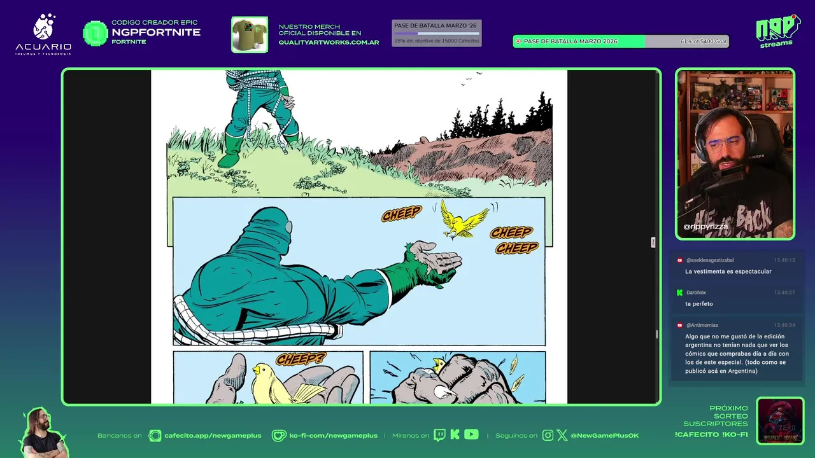Click the comic viewer side panel handle
The height and width of the screenshot is (458, 815).
coord(653,242)
